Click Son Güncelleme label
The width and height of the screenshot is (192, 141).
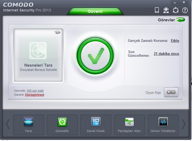click(139, 54)
